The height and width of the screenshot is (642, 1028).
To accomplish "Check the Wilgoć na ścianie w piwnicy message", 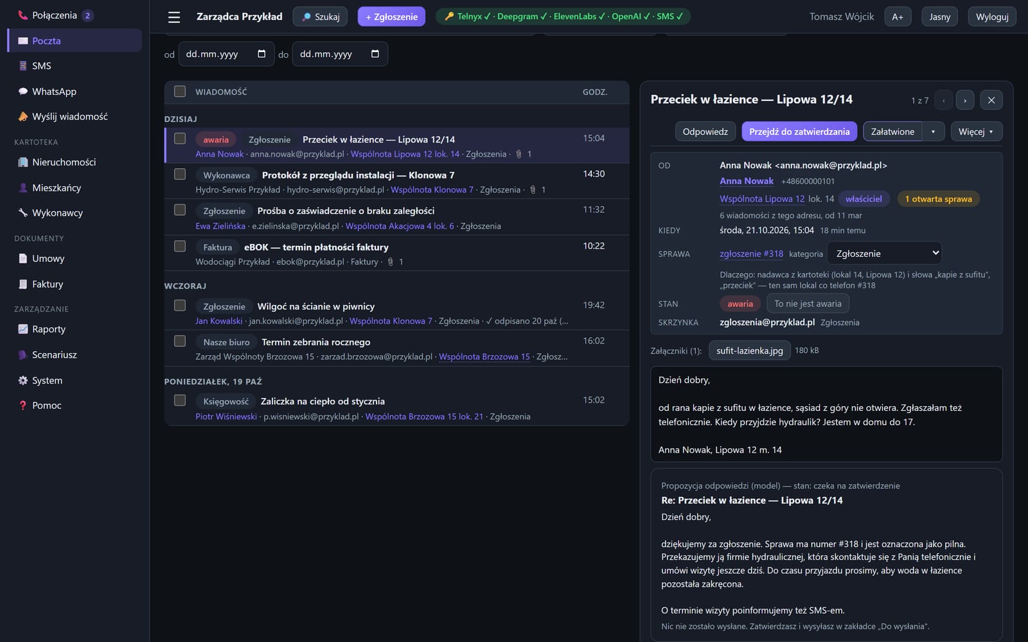I will 180,306.
